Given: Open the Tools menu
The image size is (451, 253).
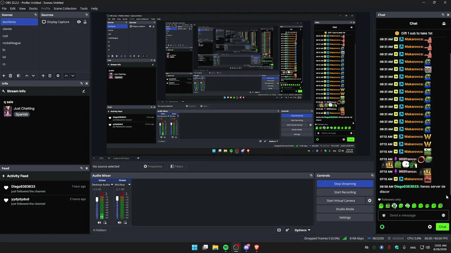Looking at the screenshot, I should pos(84,8).
